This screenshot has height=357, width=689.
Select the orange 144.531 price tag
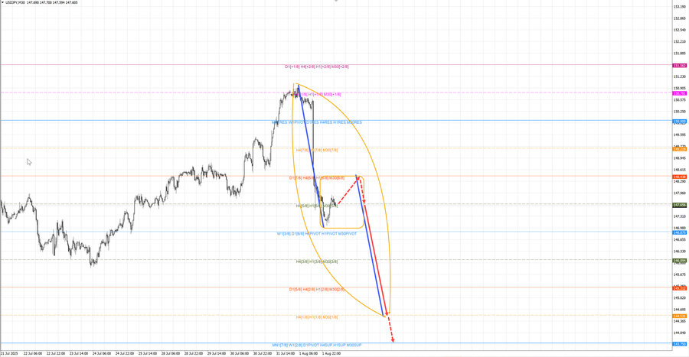point(679,316)
